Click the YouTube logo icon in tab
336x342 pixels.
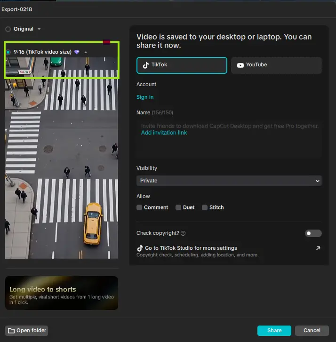coord(240,65)
